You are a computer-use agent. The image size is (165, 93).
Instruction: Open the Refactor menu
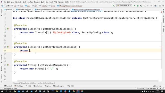point(37,2)
